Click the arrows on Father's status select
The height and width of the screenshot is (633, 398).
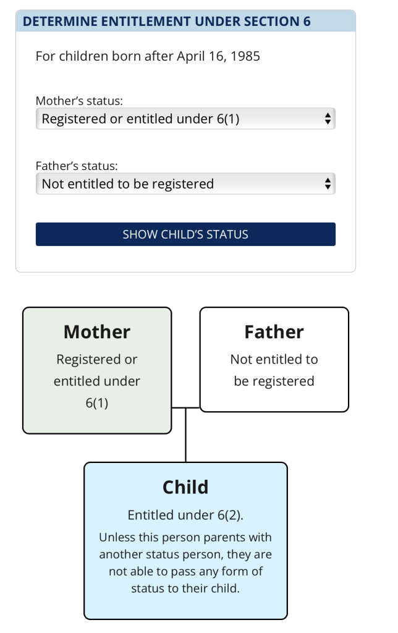click(328, 184)
